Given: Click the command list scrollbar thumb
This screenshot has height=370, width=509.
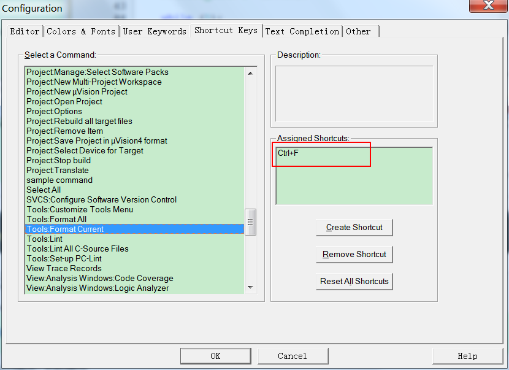Looking at the screenshot, I should pos(250,221).
